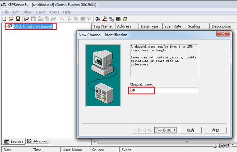237x152 pixels.
Task: Select 'Click to add a channel' tree item
Action: tap(33, 26)
